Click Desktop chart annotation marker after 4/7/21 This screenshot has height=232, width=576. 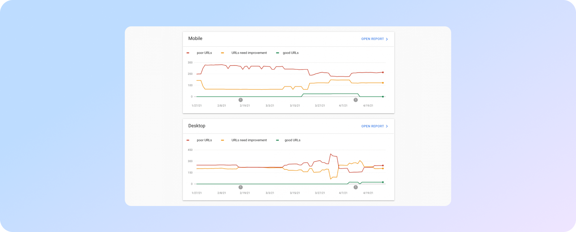[356, 187]
